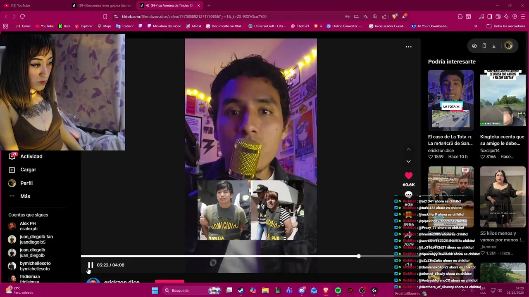Open Miniatura del video bookmark
This screenshot has width=529, height=297.
163,26
